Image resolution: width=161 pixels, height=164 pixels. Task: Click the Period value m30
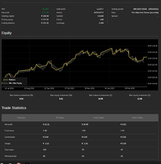(102, 20)
